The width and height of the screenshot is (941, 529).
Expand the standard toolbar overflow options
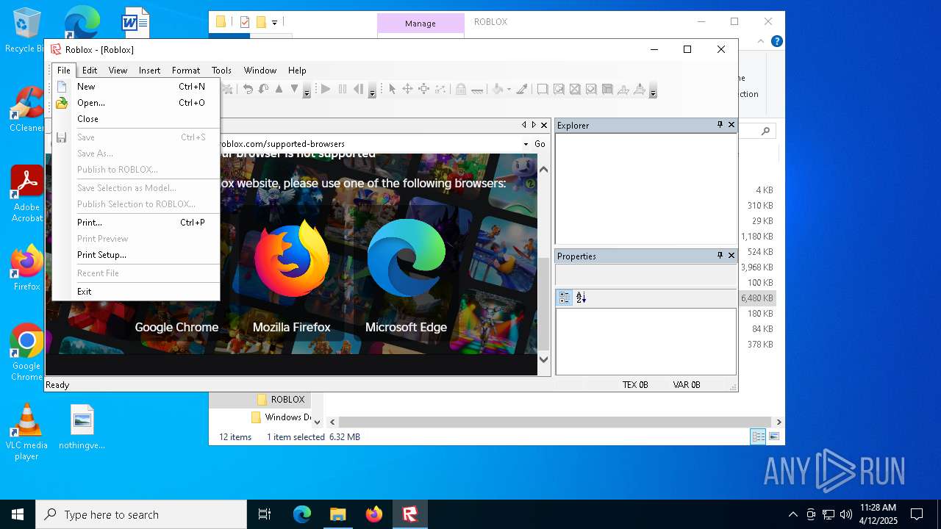pos(307,90)
